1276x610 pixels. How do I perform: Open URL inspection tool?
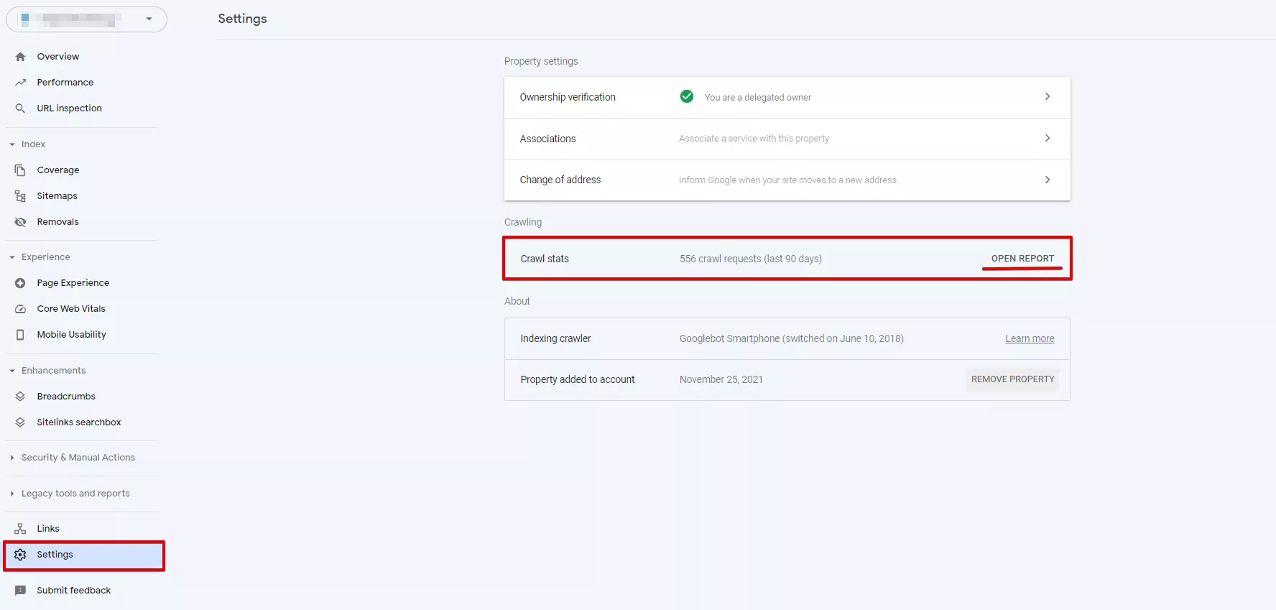pos(70,108)
